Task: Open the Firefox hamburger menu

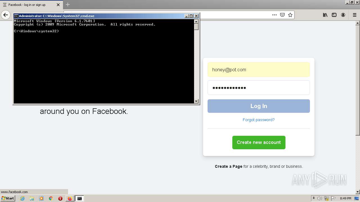Action: coord(354,15)
